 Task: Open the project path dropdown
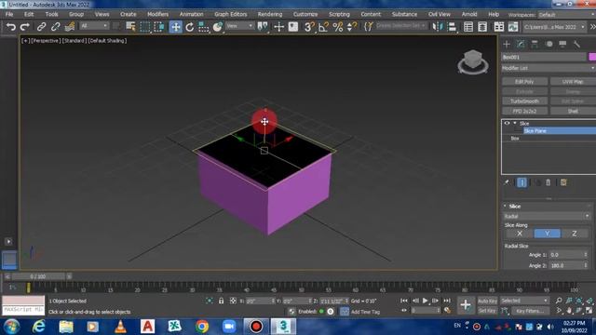(554, 27)
